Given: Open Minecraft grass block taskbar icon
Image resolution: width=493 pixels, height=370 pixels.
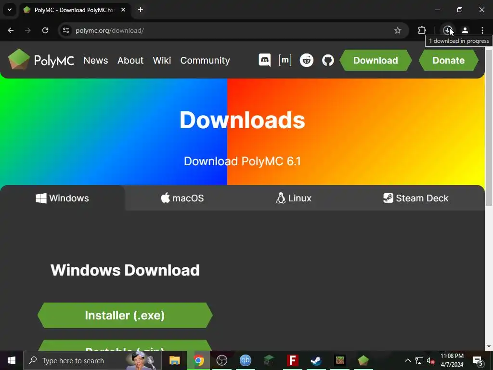Looking at the screenshot, I should click(339, 360).
